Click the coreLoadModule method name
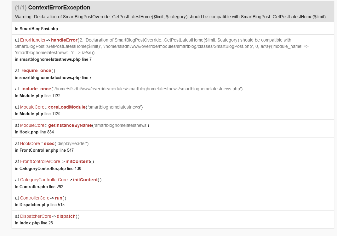The image size is (337, 236). 67,107
